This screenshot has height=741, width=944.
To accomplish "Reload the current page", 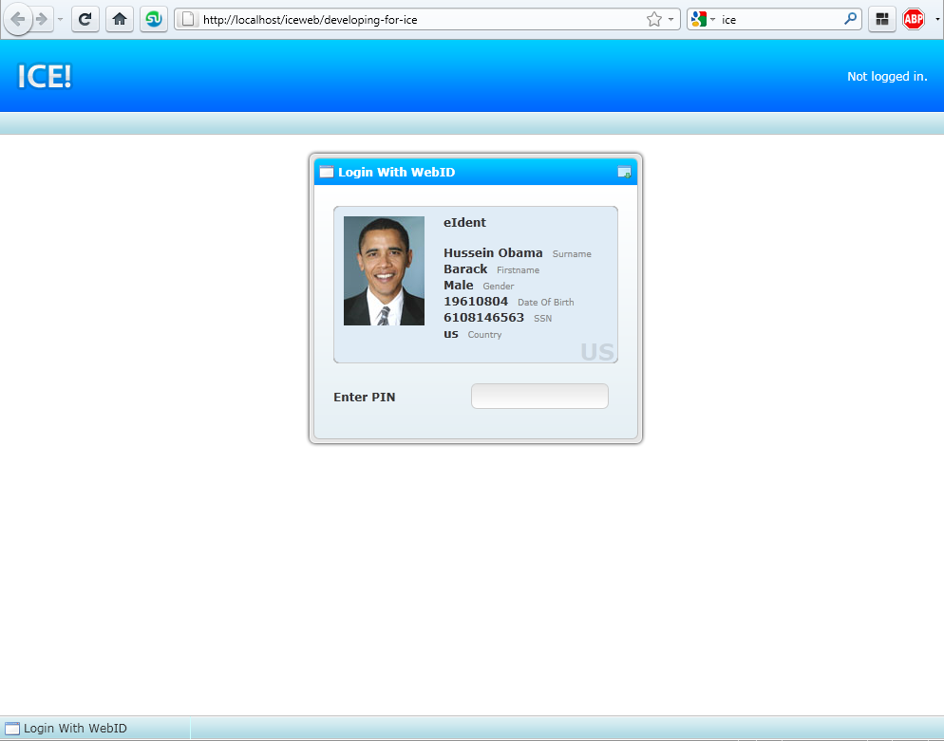I will click(x=85, y=19).
